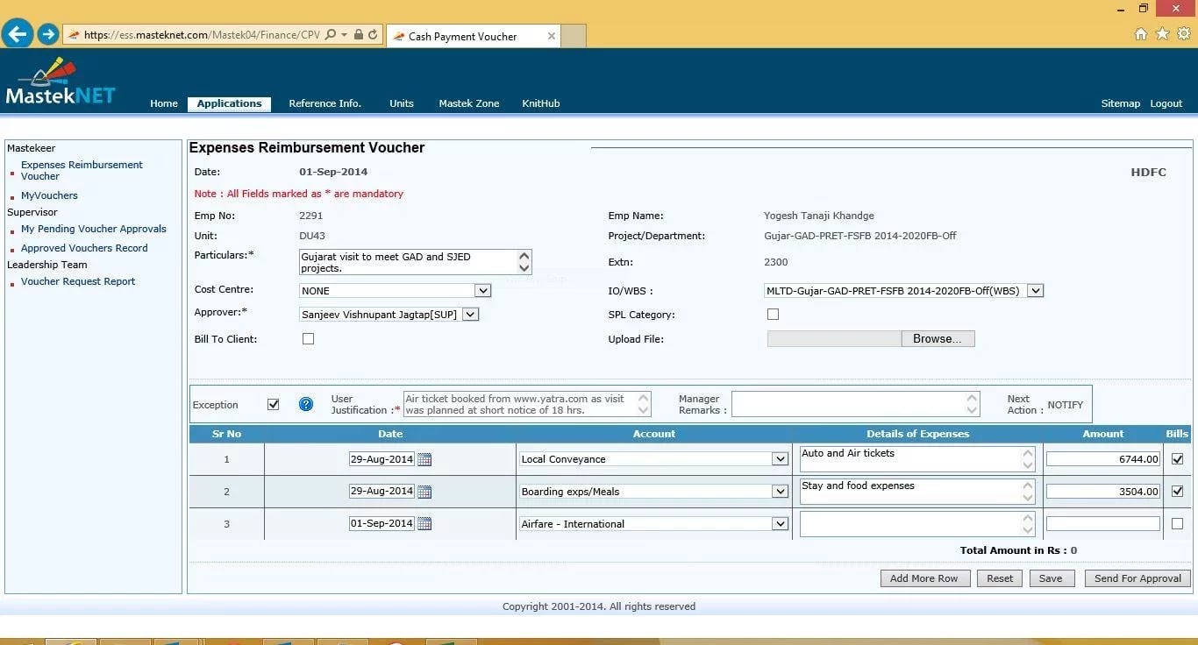
Task: Click the browser Forward arrow button
Action: (x=48, y=34)
